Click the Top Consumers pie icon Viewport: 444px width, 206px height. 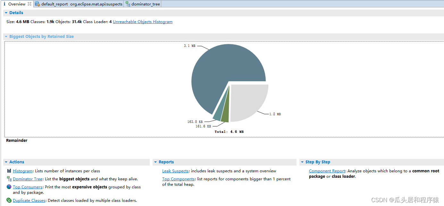click(9, 187)
